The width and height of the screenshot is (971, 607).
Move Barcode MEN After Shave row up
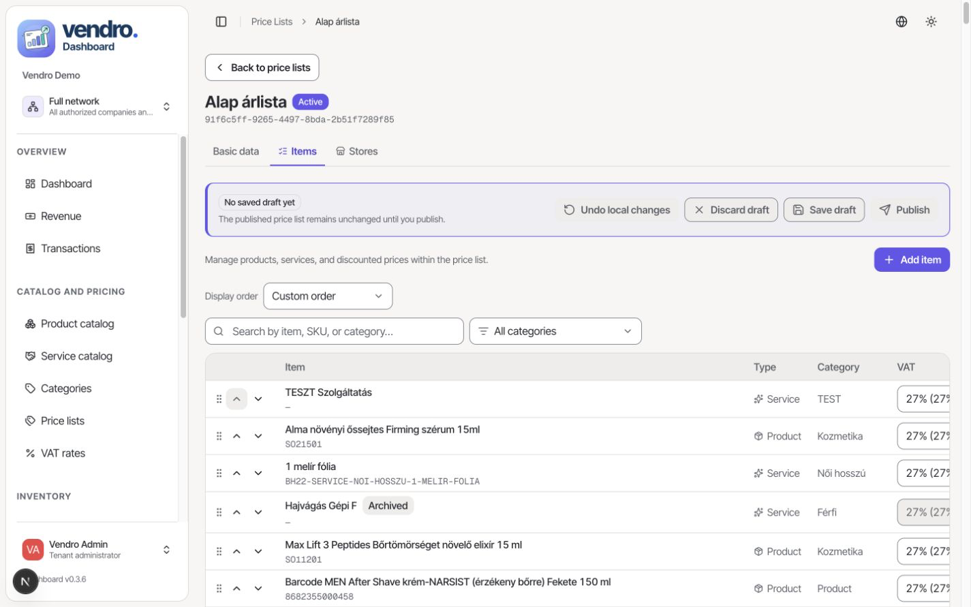pos(236,589)
